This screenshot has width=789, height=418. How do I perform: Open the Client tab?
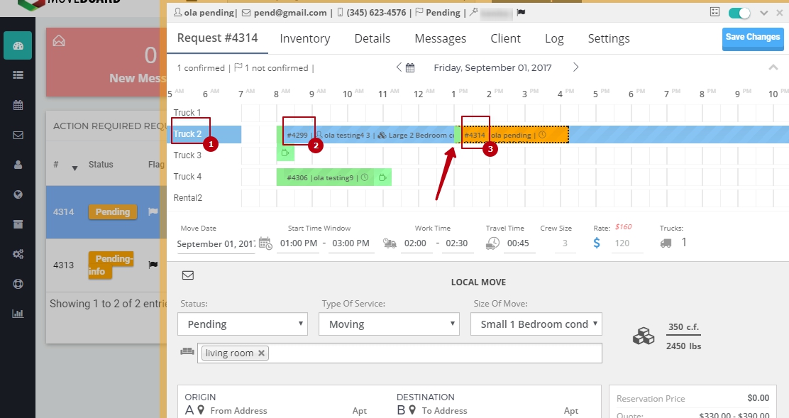(505, 38)
